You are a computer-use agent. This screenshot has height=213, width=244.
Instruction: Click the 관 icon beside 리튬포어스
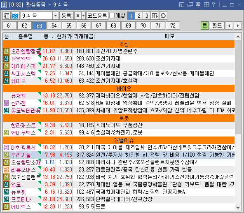click(6, 170)
